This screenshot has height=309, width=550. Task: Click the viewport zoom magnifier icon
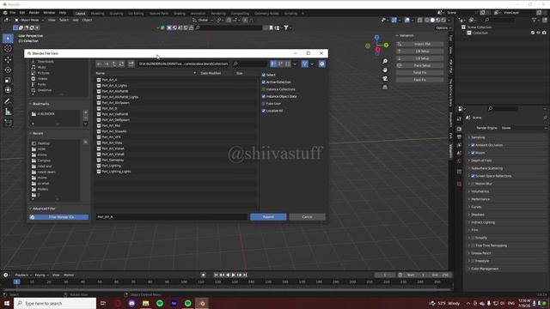(x=385, y=61)
